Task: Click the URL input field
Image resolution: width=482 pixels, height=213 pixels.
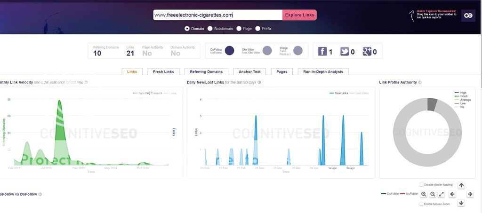Action: pos(218,15)
